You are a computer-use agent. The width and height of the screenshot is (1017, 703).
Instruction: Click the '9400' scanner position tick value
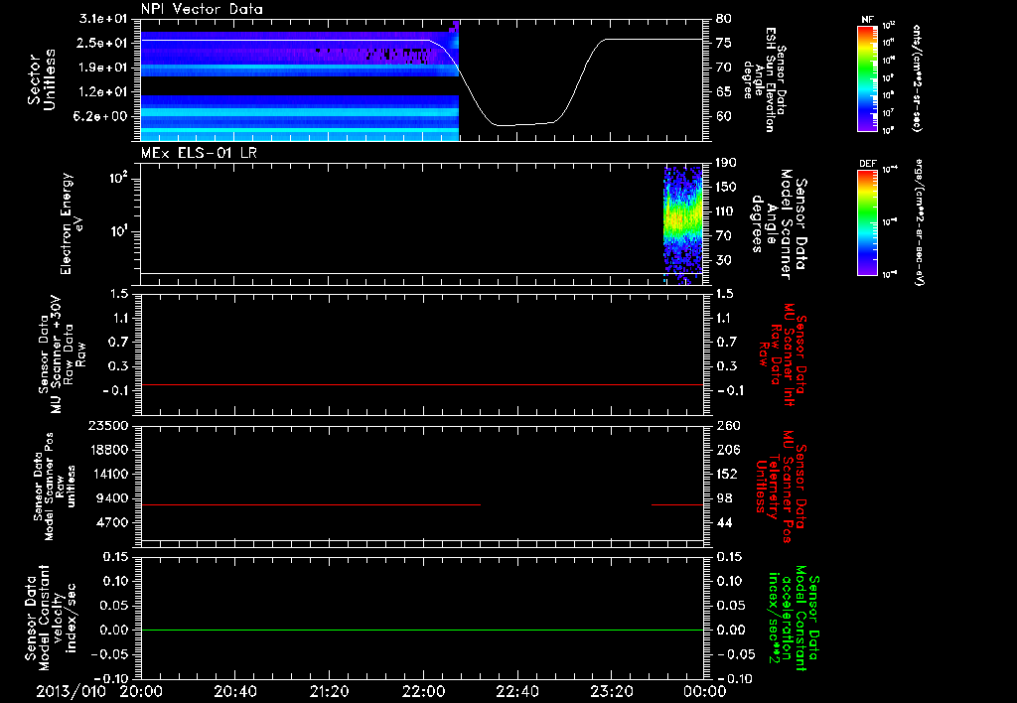coord(113,498)
